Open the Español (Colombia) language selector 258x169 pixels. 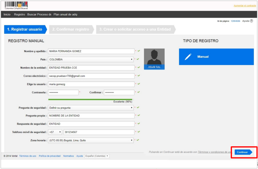point(97,156)
